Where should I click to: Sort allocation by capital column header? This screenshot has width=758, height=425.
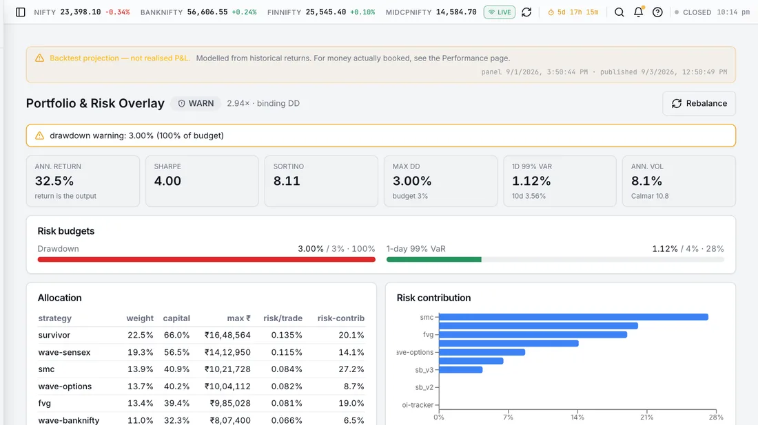[176, 318]
